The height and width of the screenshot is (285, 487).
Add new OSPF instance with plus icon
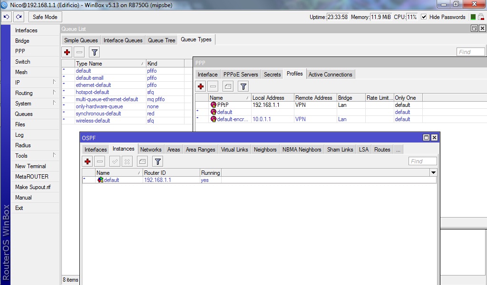88,161
